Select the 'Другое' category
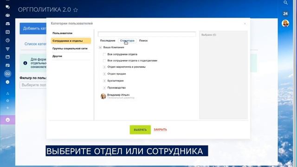This screenshot has height=167, width=297. click(x=71, y=56)
